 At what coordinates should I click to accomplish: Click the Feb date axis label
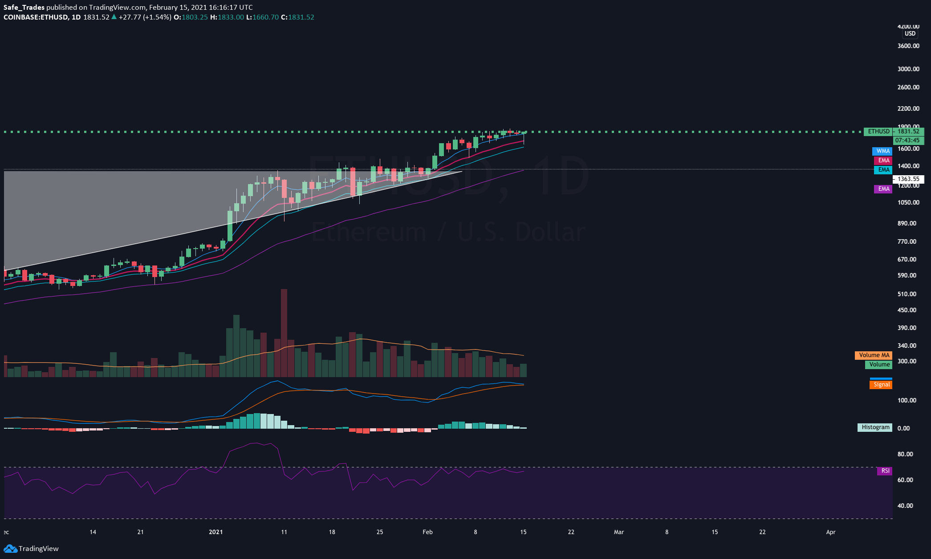tap(427, 532)
